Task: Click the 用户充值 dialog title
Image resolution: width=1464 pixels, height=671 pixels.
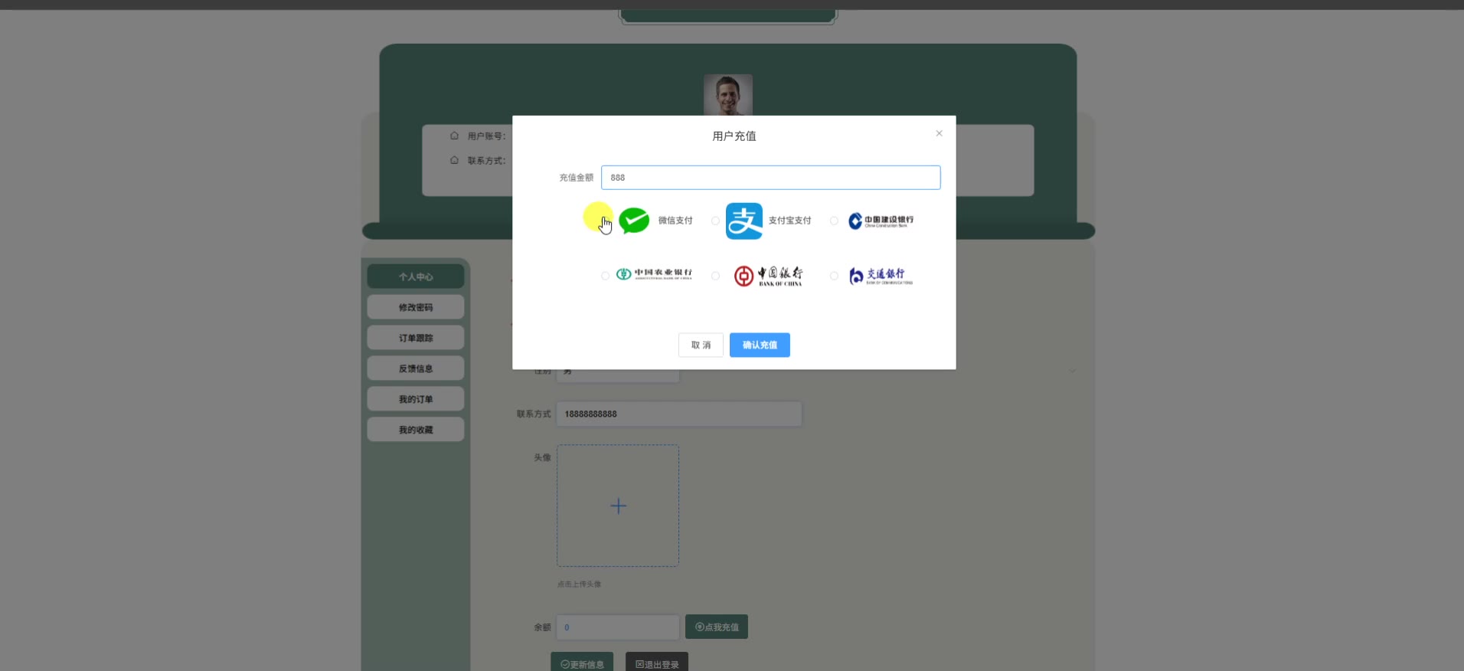Action: (734, 136)
